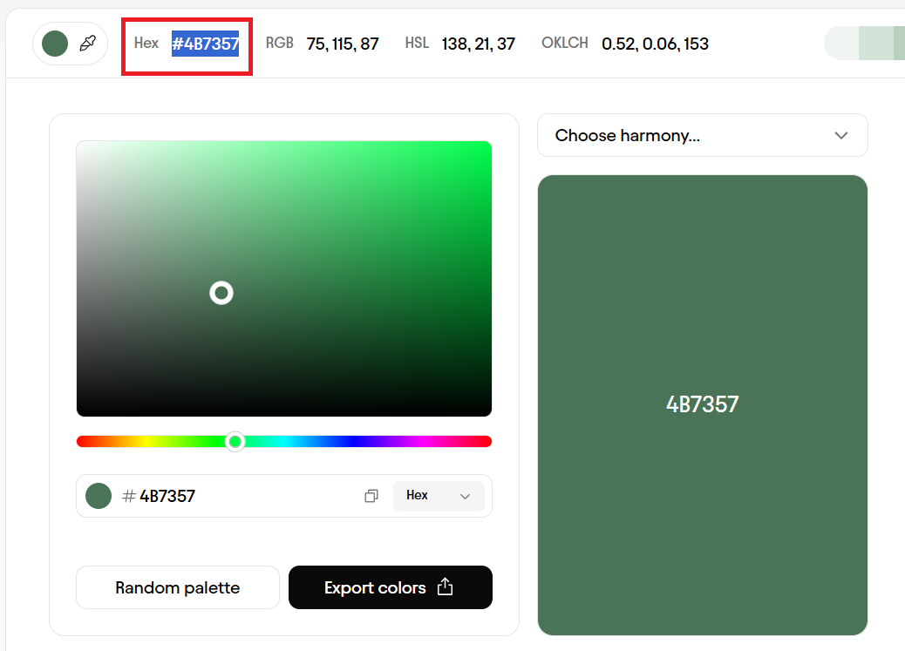Select the highlighted #4B7357 hex value at top
This screenshot has height=651, width=905.
pos(205,44)
